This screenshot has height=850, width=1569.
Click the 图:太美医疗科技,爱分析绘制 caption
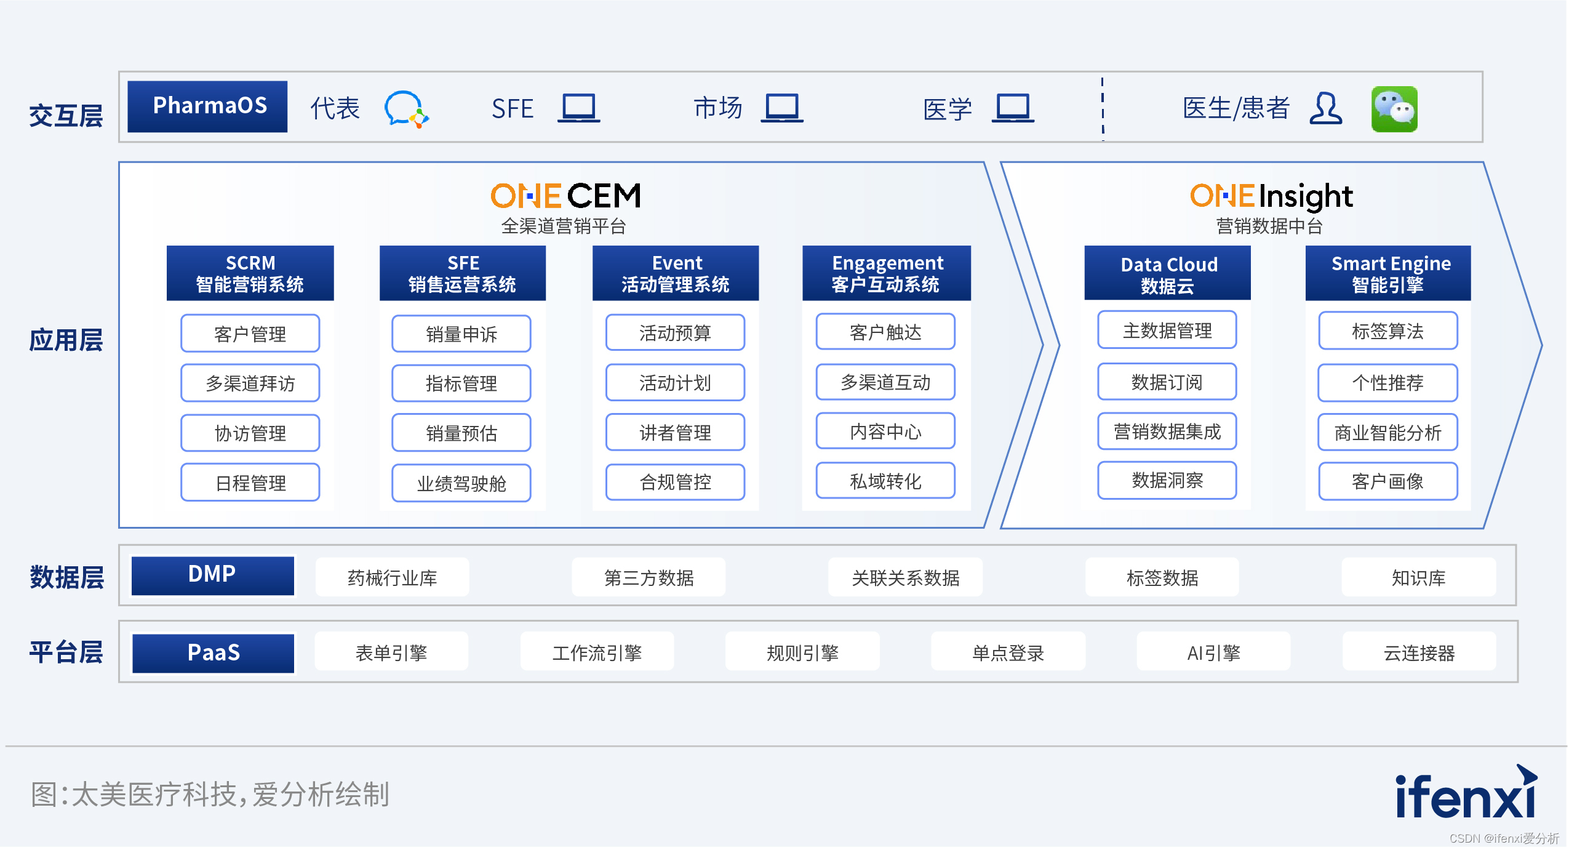[210, 794]
